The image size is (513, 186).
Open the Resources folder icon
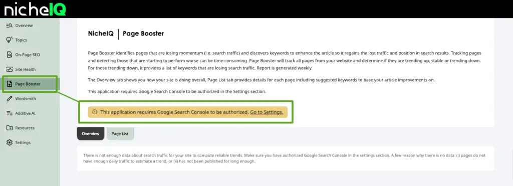(9, 128)
